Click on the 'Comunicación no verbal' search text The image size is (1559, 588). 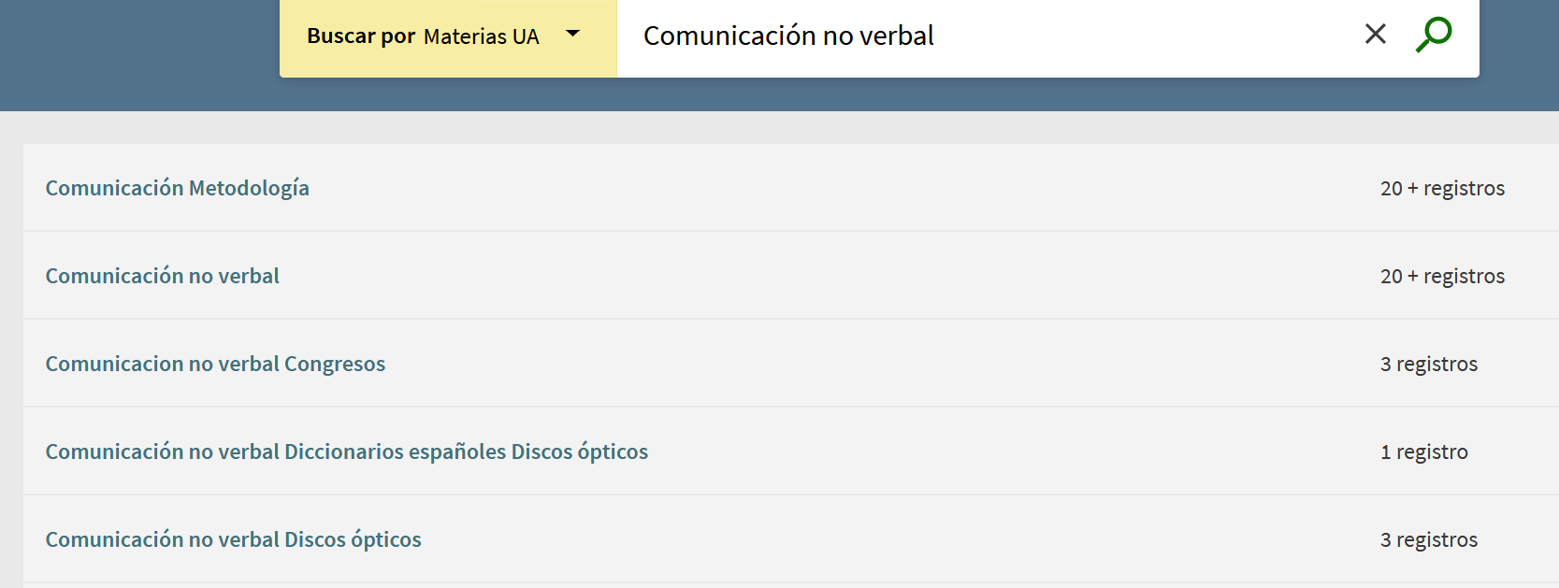[788, 36]
